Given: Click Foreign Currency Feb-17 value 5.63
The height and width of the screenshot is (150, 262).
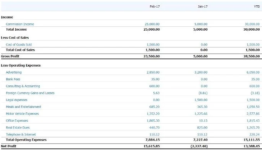Looking at the screenshot, I should (x=156, y=93).
